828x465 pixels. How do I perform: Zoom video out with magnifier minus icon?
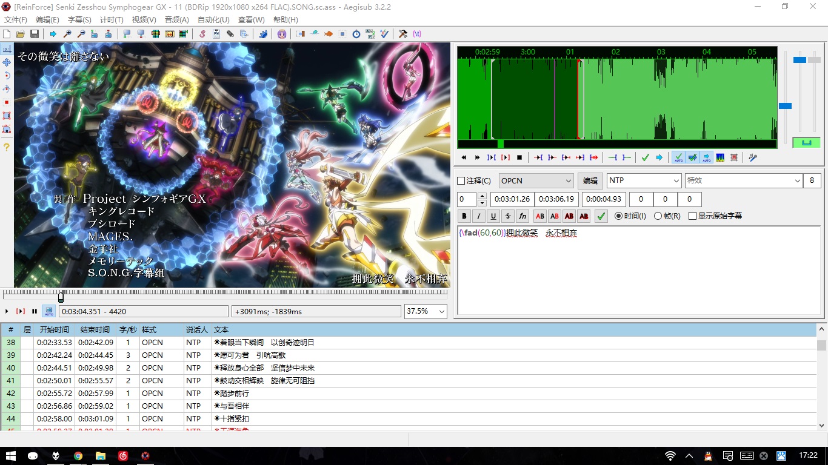(81, 34)
